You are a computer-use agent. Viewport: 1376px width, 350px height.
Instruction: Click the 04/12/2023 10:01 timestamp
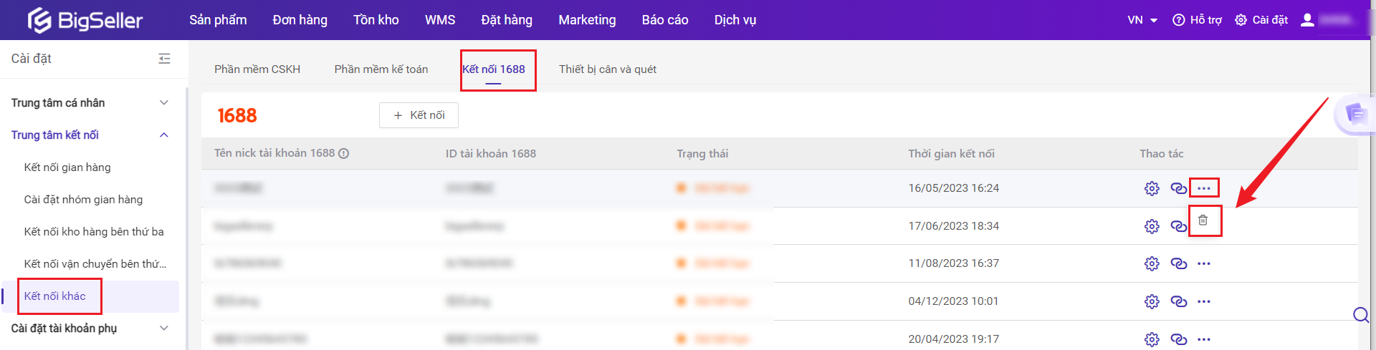(953, 301)
